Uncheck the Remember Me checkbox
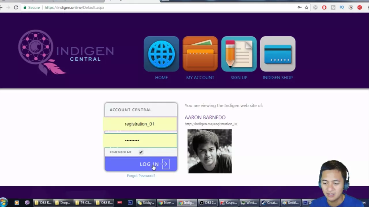 [x=141, y=152]
